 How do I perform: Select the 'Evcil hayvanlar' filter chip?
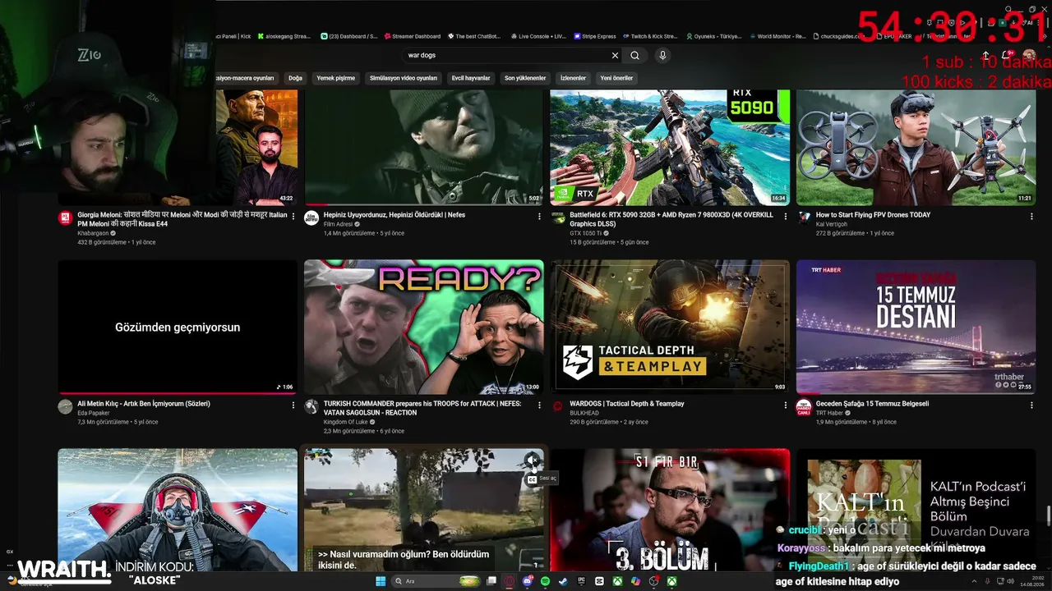[471, 78]
